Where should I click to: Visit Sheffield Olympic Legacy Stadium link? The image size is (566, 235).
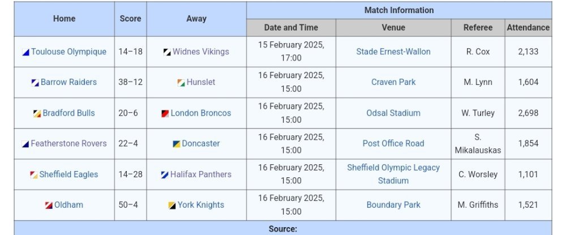[x=393, y=174]
